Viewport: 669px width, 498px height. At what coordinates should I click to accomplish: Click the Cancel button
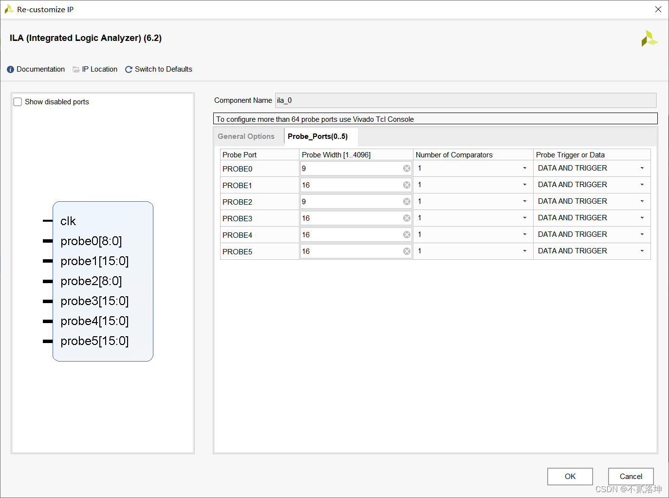[x=631, y=477]
